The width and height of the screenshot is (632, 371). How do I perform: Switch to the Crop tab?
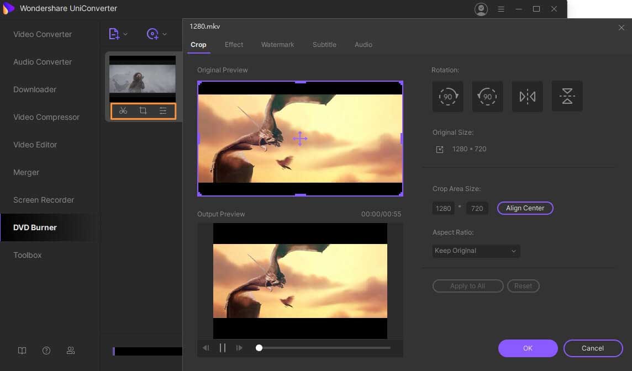click(198, 45)
